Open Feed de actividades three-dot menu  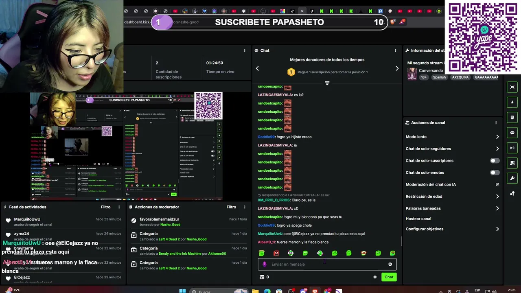click(x=119, y=207)
